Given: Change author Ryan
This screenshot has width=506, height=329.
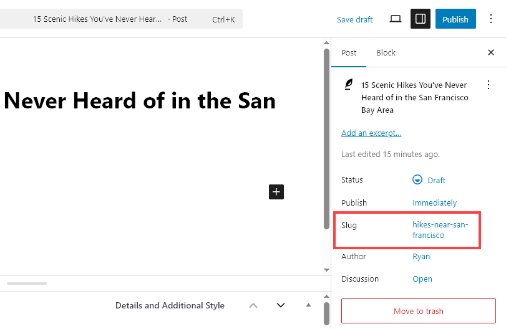Looking at the screenshot, I should pos(421,257).
